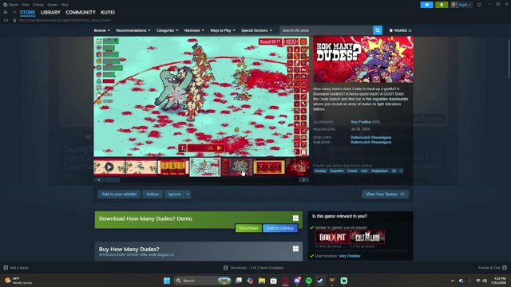Open File Explorer from the taskbar
The width and height of the screenshot is (511, 287).
tap(262, 281)
